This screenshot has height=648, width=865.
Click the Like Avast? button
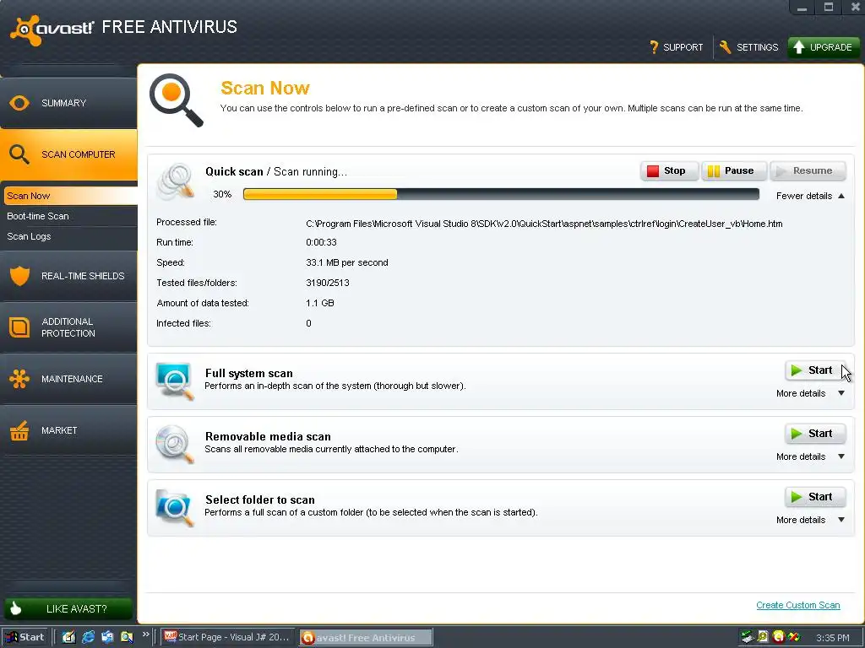coord(68,608)
